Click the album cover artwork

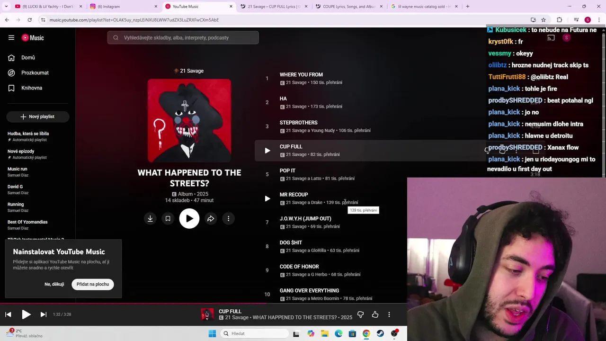pyautogui.click(x=189, y=121)
